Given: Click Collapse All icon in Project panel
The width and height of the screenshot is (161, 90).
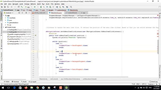Looking at the screenshot, I should [x=22, y=13].
